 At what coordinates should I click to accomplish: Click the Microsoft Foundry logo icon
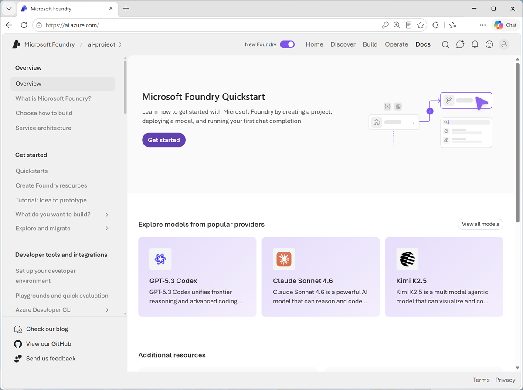coord(17,44)
